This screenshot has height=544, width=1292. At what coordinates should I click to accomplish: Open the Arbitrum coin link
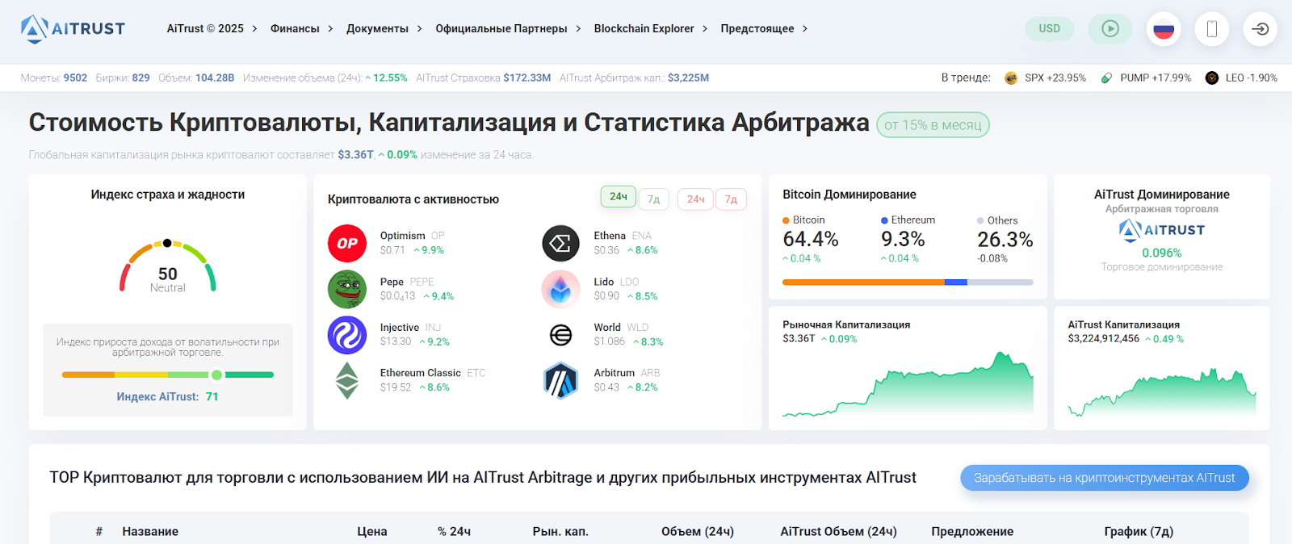615,373
